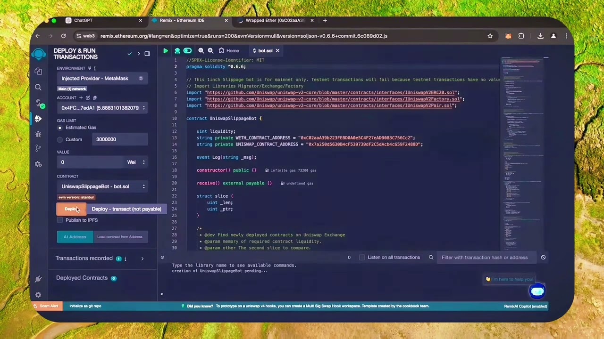Reload the page with browser refresh
This screenshot has height=339, width=604.
click(63, 36)
